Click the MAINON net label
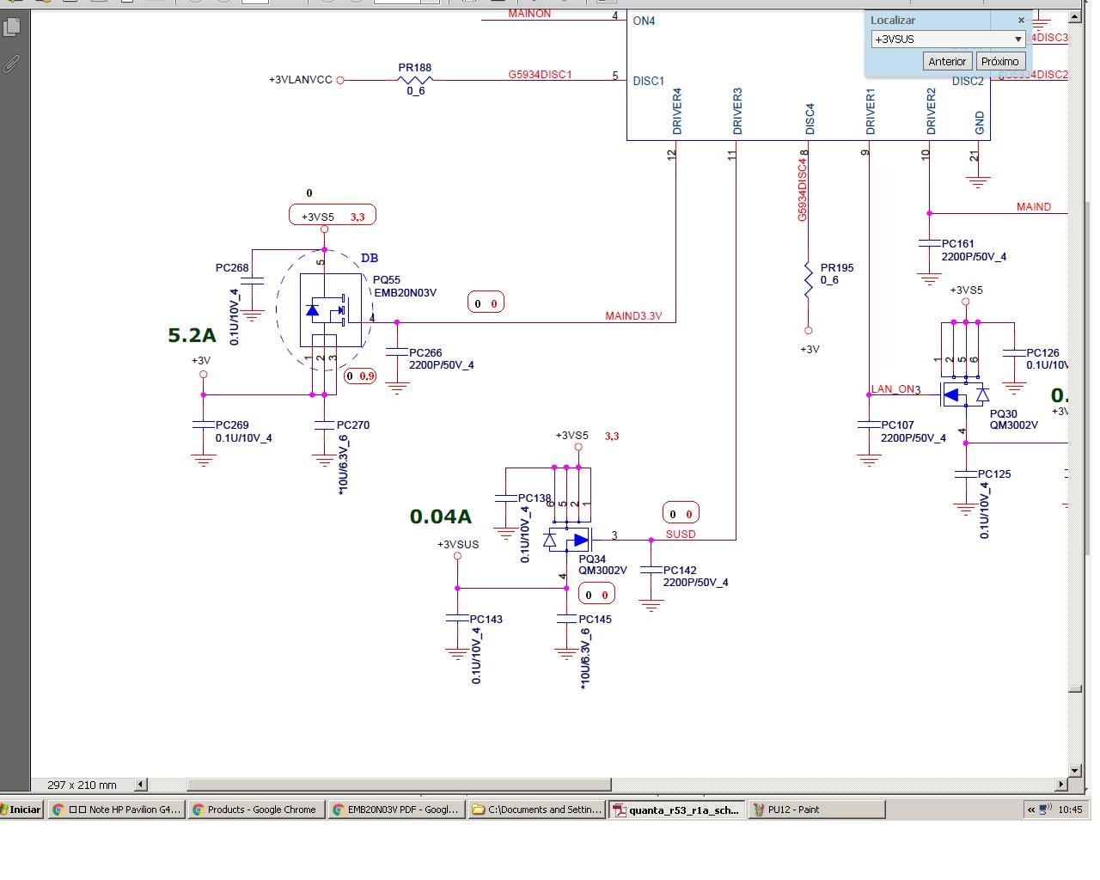The width and height of the screenshot is (1100, 880). [529, 14]
